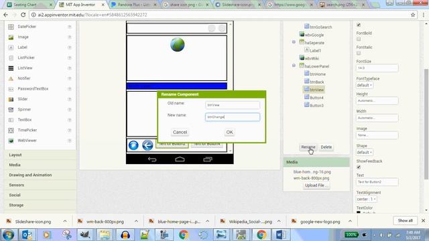Go back in browser history
The height and width of the screenshot is (241, 429).
tap(6, 15)
